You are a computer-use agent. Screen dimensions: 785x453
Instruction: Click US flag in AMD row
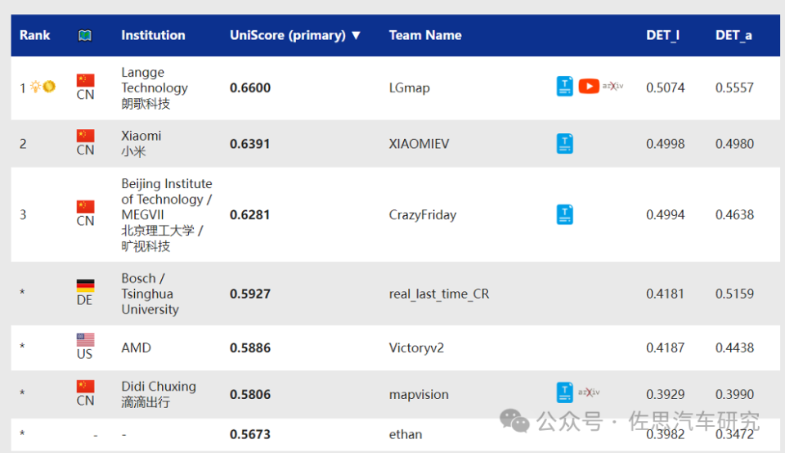85,340
